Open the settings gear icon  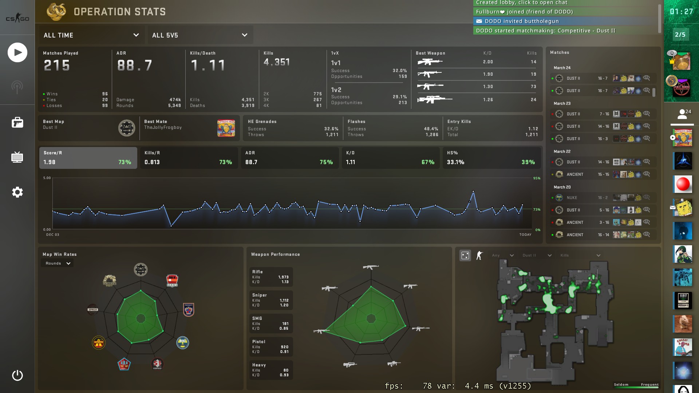tap(17, 192)
